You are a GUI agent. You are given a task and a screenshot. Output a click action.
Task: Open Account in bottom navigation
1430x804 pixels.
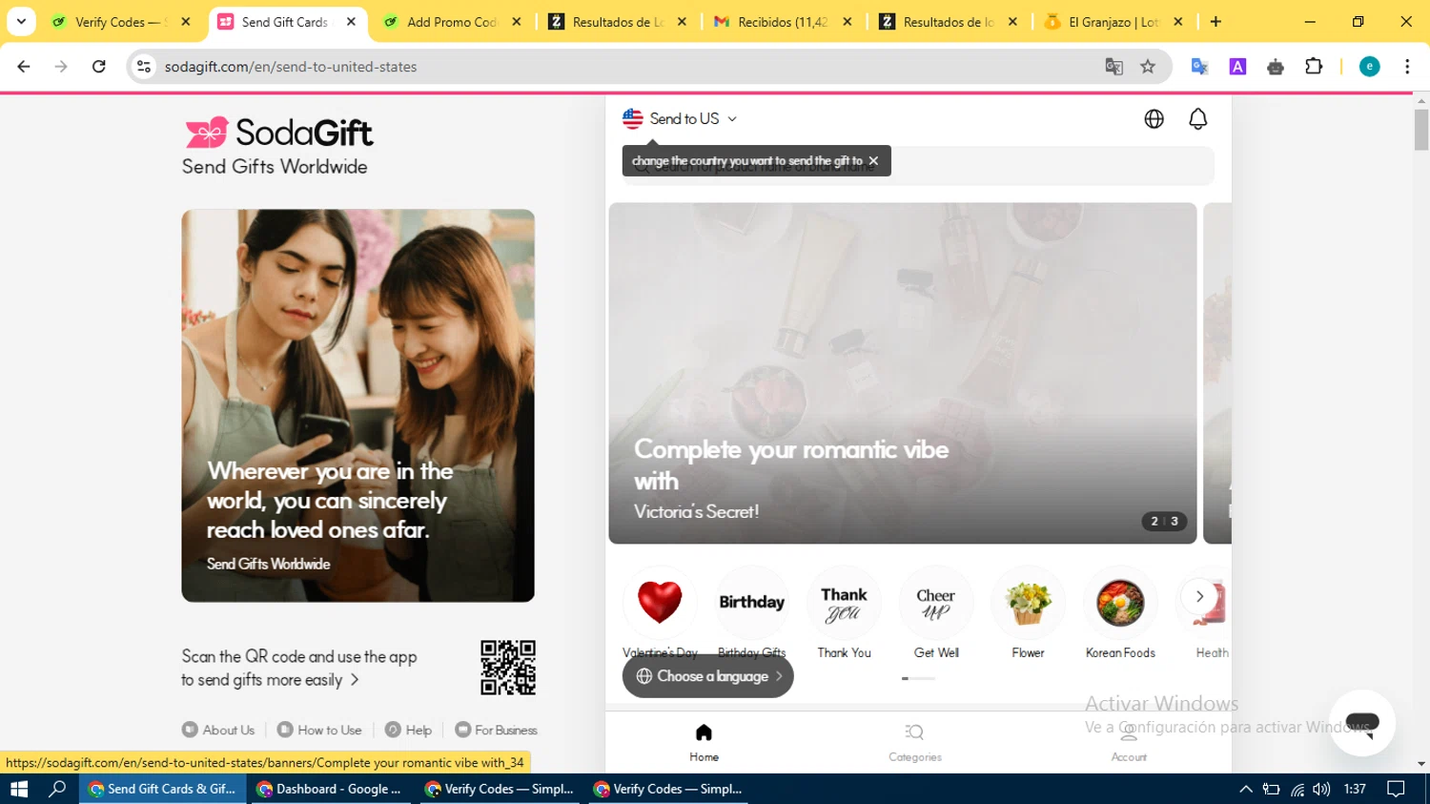[1129, 743]
